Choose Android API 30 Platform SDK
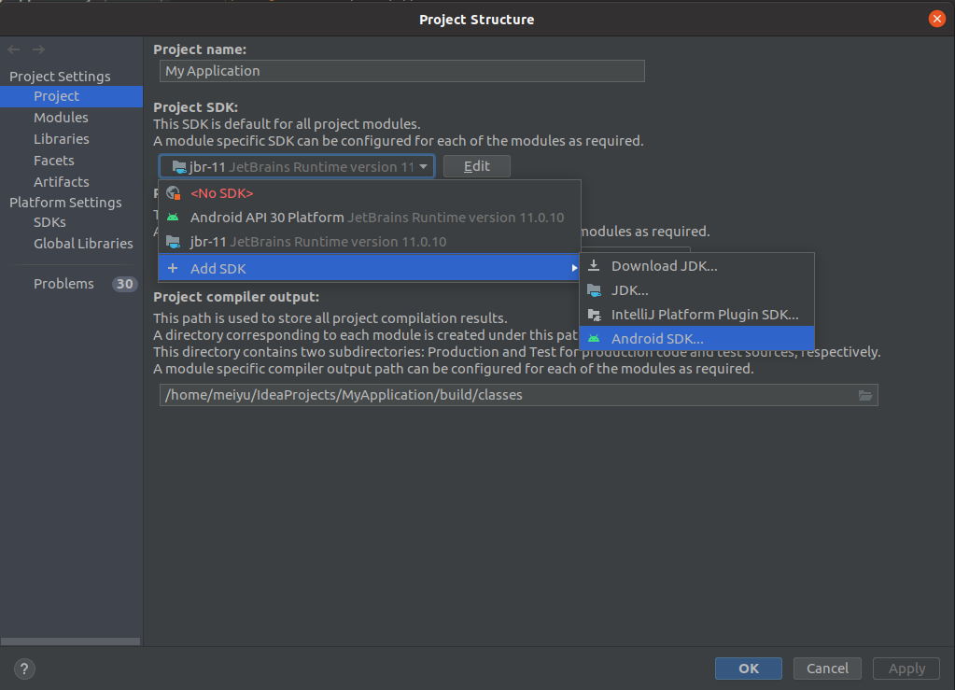Image resolution: width=955 pixels, height=690 pixels. (x=267, y=218)
